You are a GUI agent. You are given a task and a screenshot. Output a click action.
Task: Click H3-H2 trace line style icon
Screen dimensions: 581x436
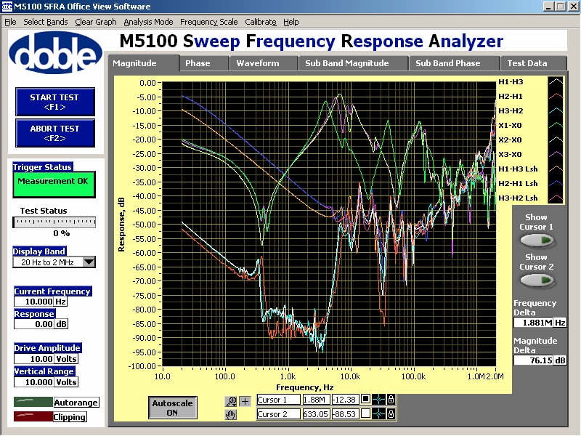[x=556, y=111]
